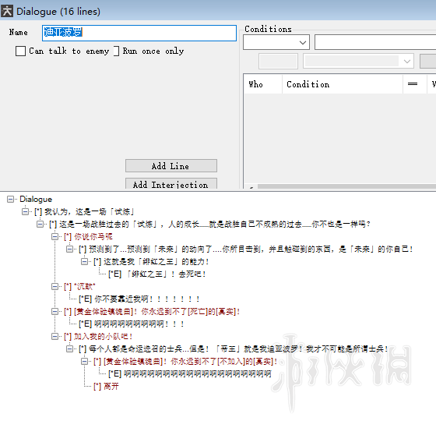436x421 pixels.
Task: Collapse the 你永远到不了[不加入]的[真实] node
Action: click(84, 362)
